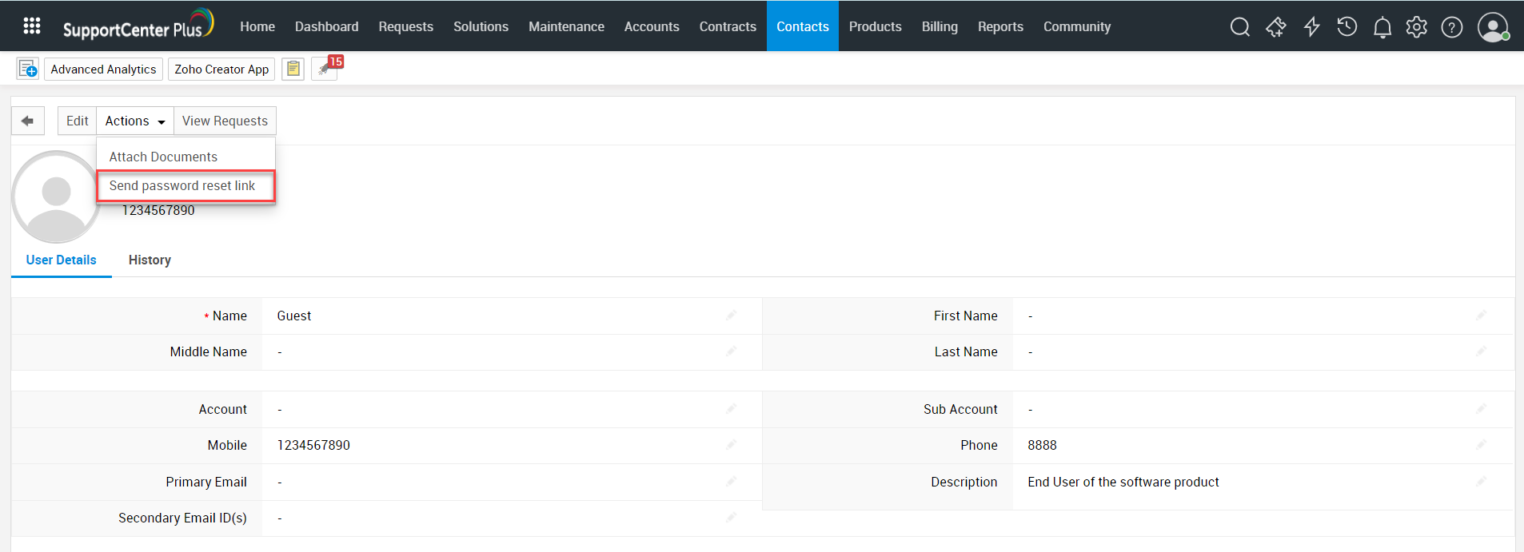This screenshot has height=552, width=1524.
Task: Open the quick actions lightning icon
Action: pyautogui.click(x=1311, y=27)
